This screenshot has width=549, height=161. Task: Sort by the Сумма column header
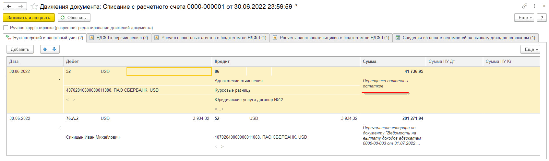point(370,62)
